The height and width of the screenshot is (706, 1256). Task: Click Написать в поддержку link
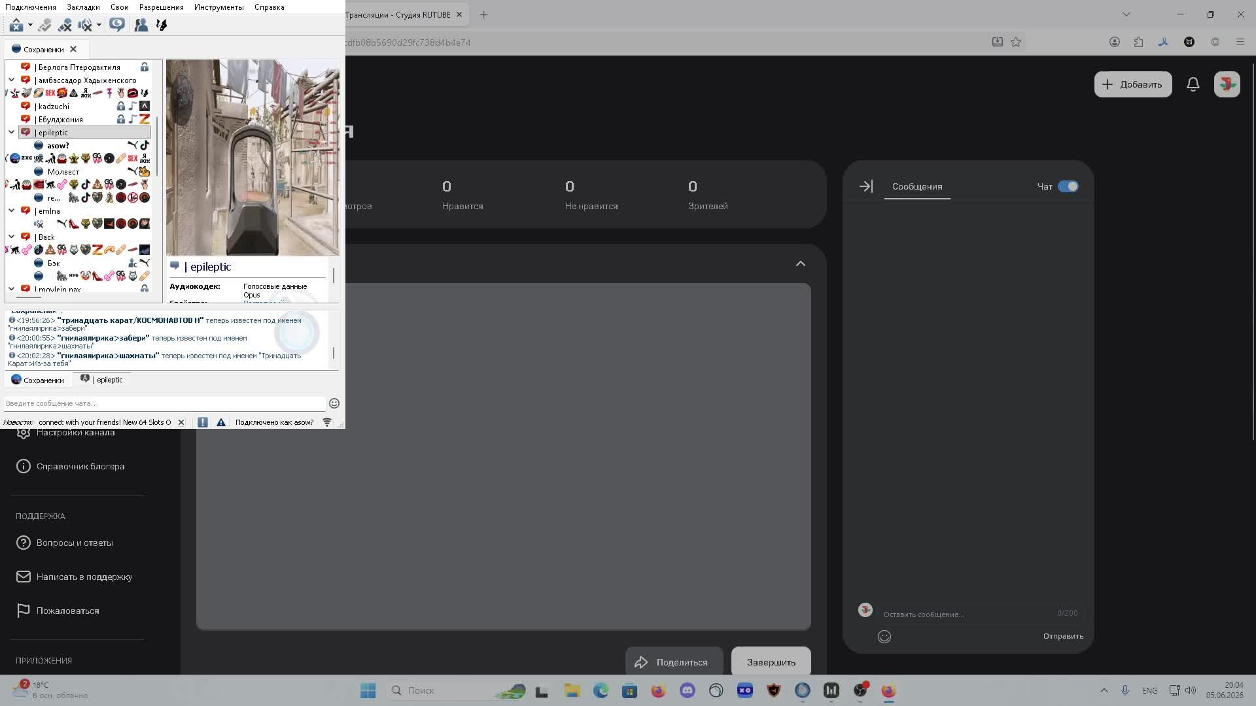coord(75,577)
